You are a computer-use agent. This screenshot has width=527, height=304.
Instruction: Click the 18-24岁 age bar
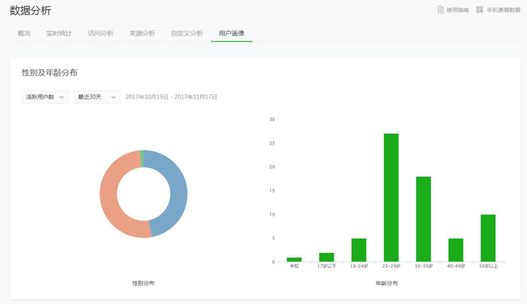pos(358,250)
